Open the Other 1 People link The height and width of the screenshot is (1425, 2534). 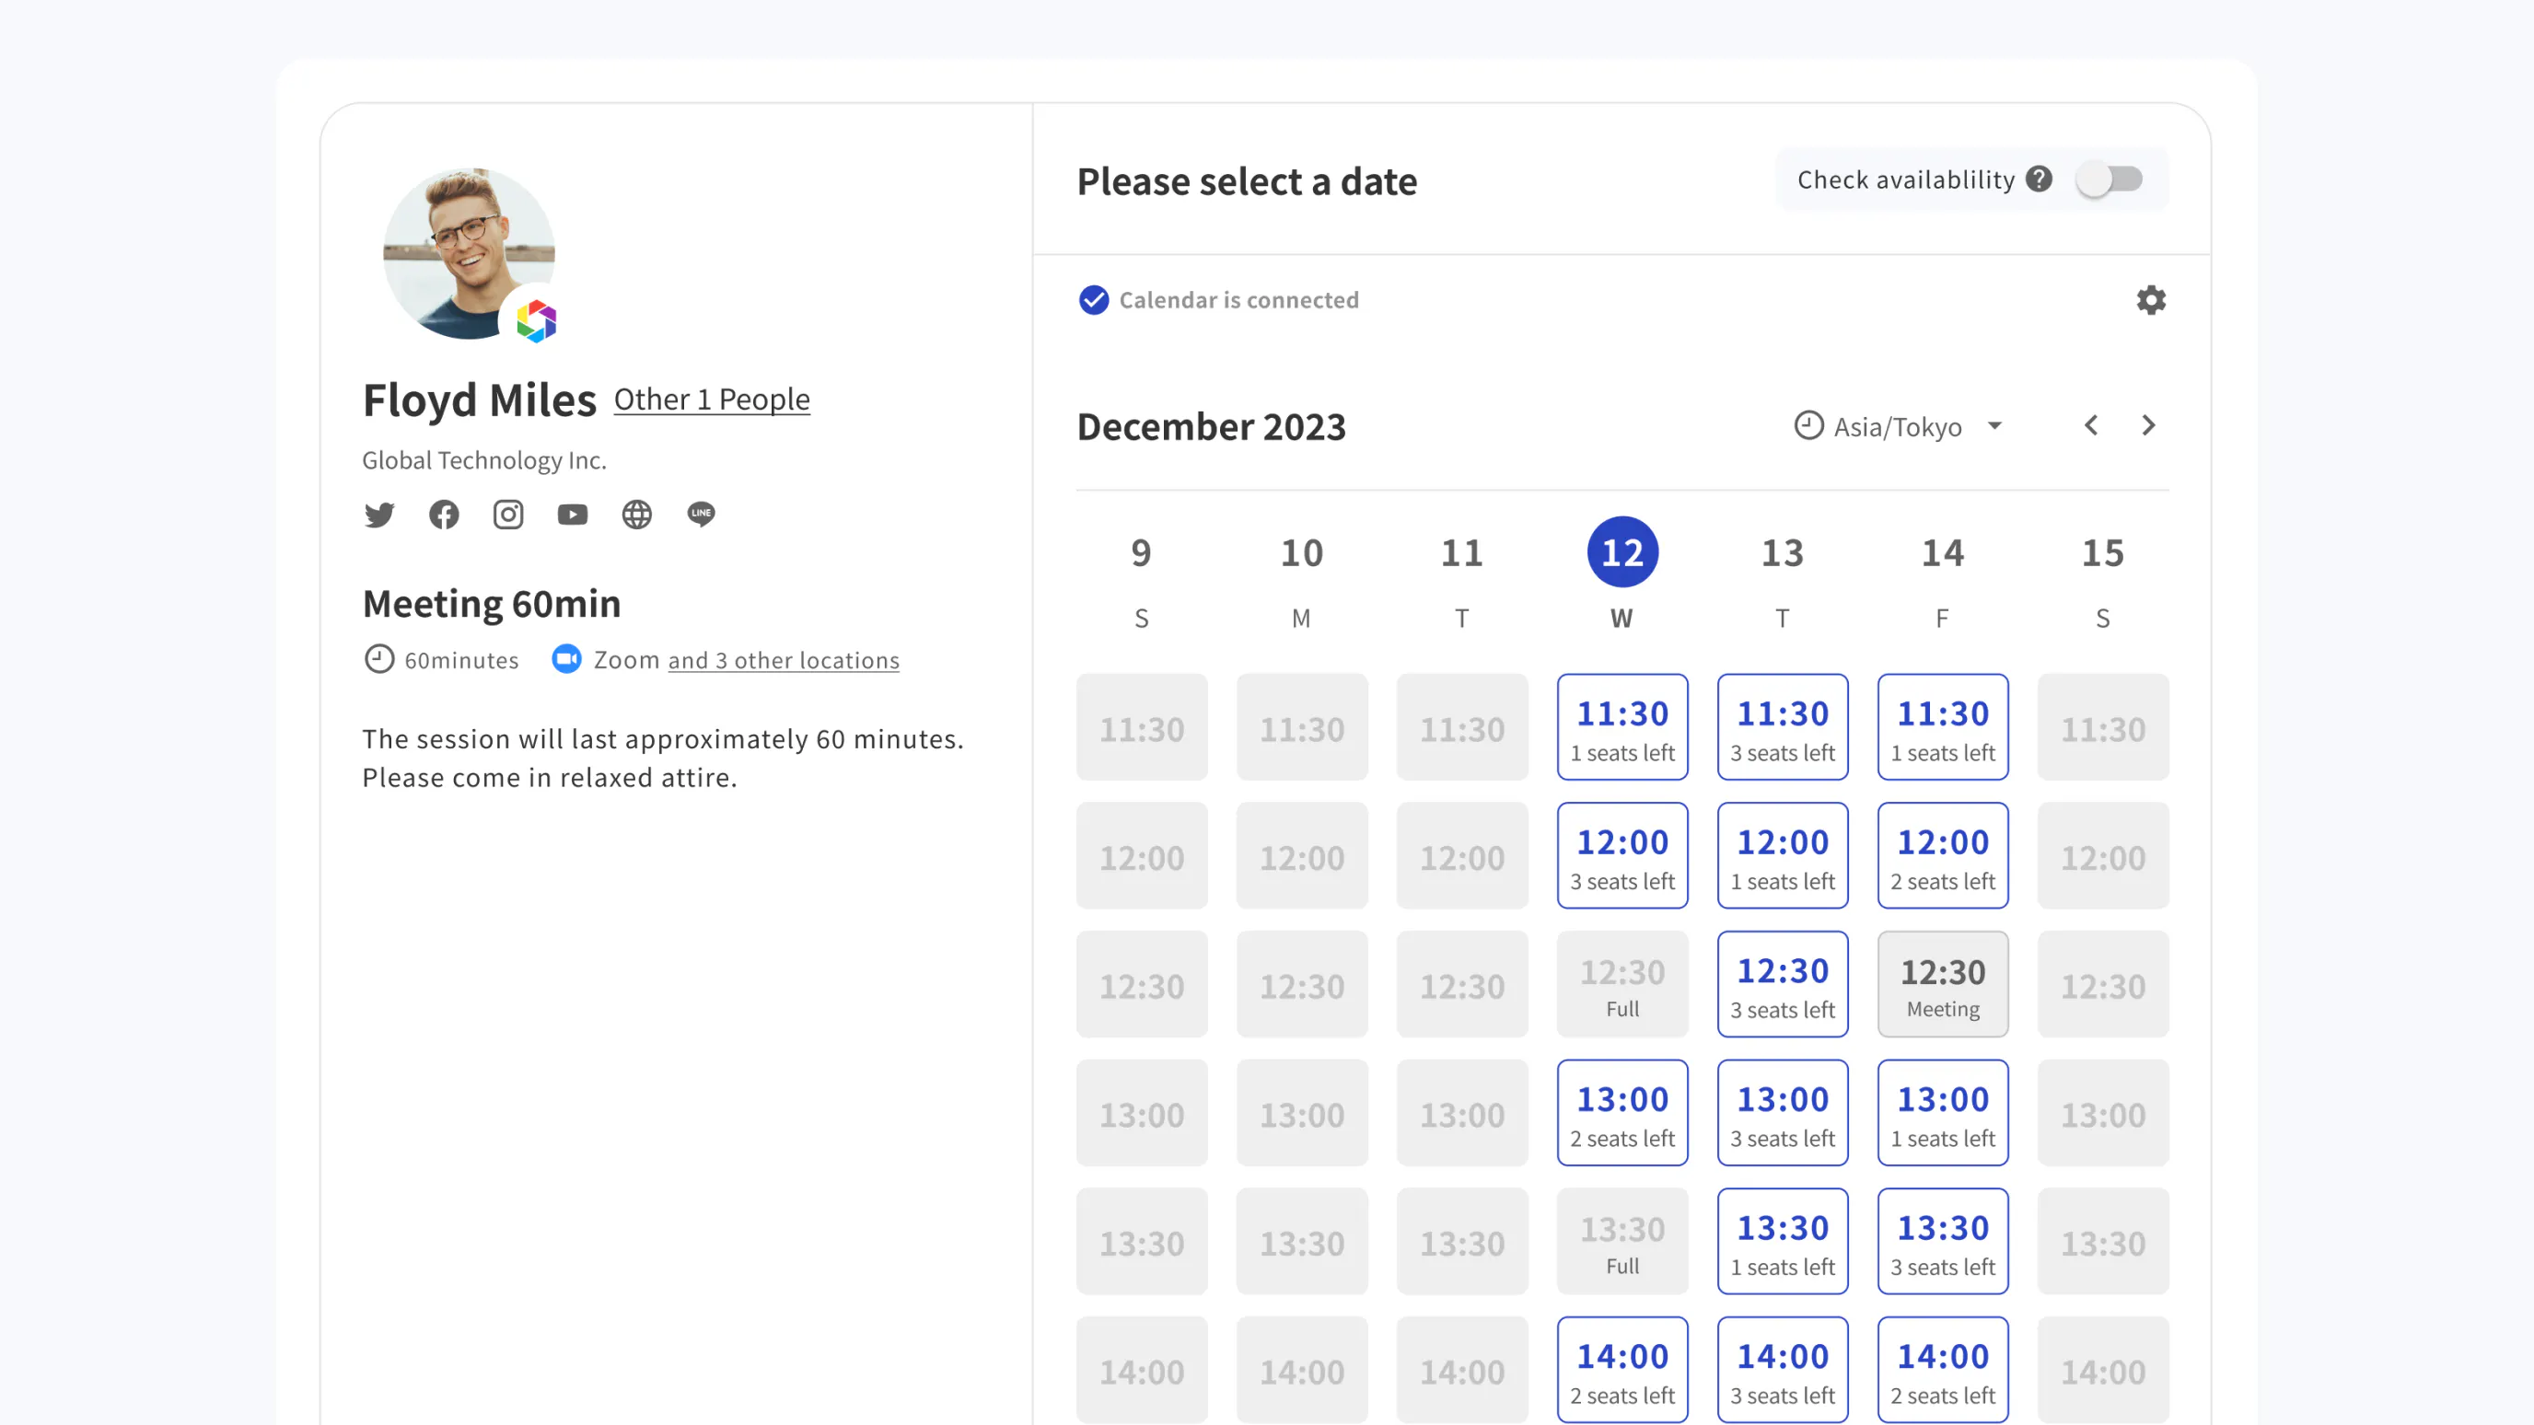[711, 400]
